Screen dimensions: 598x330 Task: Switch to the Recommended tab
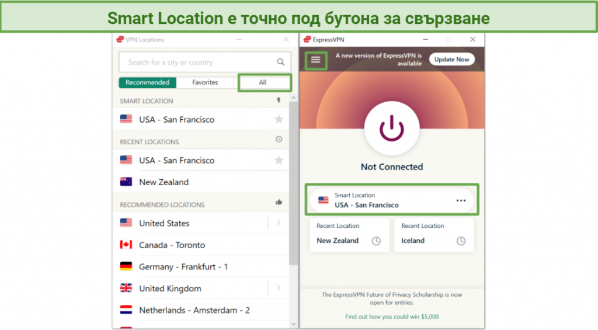pos(147,82)
